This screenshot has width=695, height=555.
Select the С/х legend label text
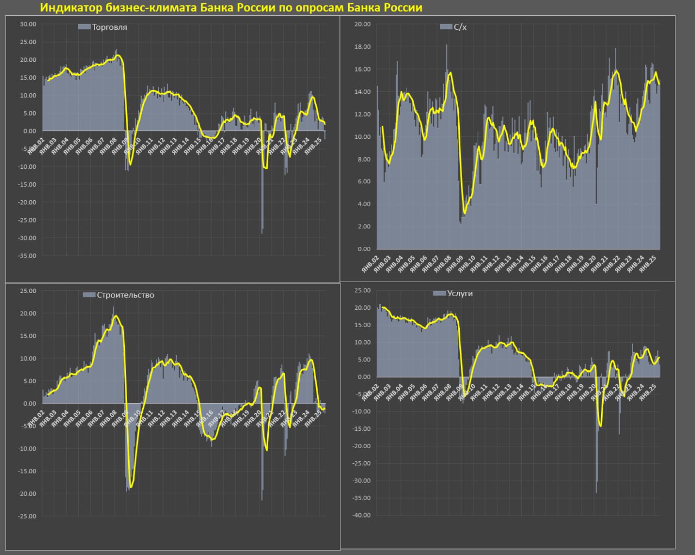460,27
